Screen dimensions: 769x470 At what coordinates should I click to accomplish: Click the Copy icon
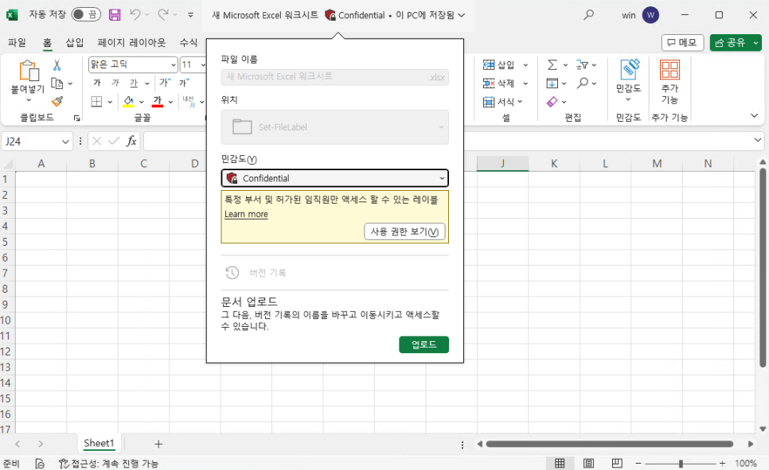[57, 84]
